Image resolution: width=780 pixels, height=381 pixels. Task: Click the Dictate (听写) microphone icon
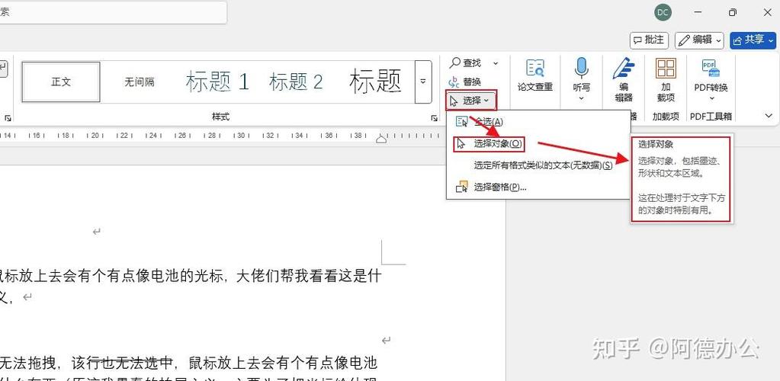point(581,69)
